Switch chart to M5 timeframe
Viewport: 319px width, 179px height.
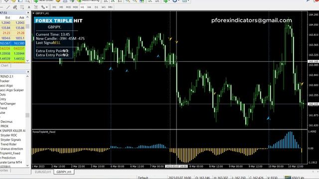pyautogui.click(x=61, y=7)
